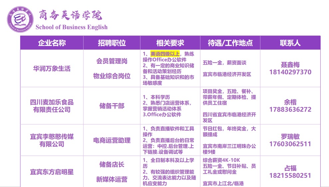The height and width of the screenshot is (187, 329).
Task: Click the '3.Office办公软件' requirement line
Action: pos(162,114)
